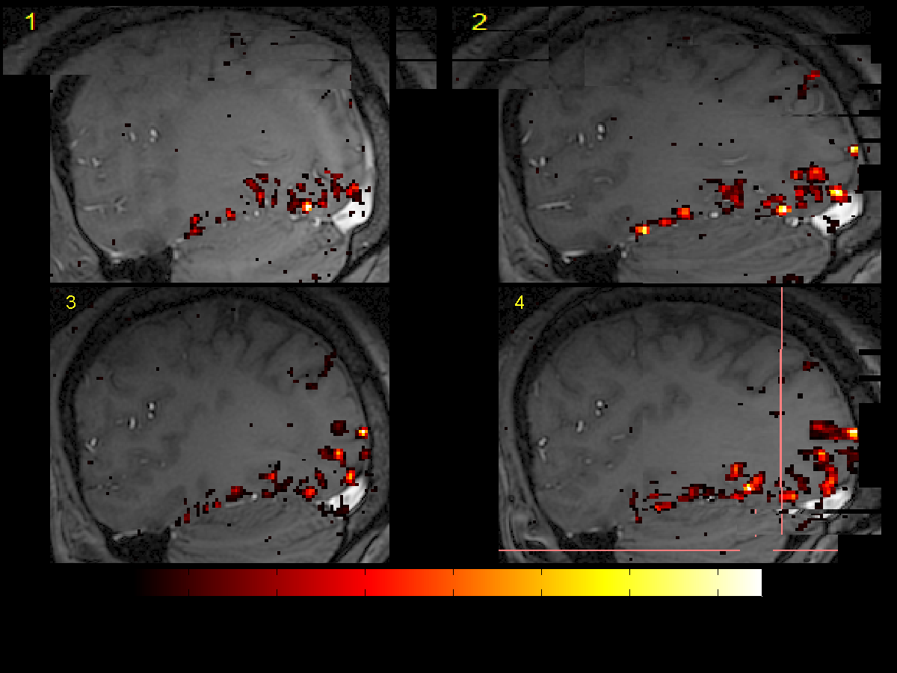The width and height of the screenshot is (897, 673).
Task: Click the yellow slice label 1
Action: pos(31,22)
